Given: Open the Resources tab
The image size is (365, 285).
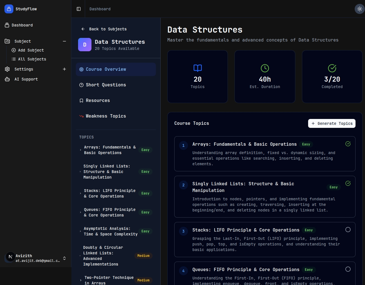Looking at the screenshot, I should point(116,101).
